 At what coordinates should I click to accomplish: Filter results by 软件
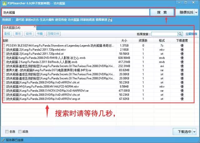(x=29, y=34)
